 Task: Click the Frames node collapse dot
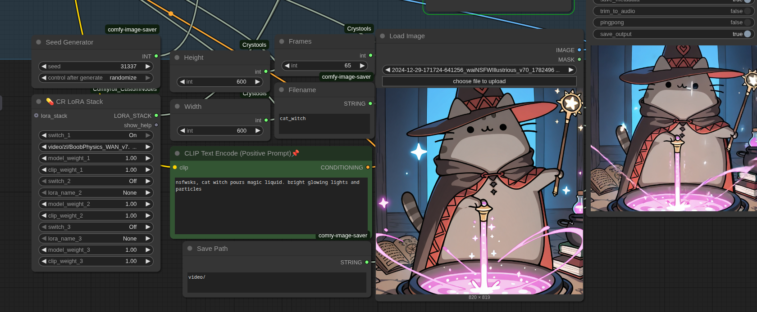point(282,41)
